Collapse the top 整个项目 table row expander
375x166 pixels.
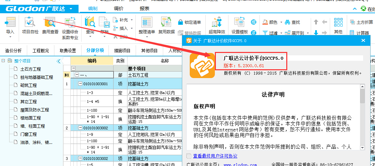click(73, 68)
